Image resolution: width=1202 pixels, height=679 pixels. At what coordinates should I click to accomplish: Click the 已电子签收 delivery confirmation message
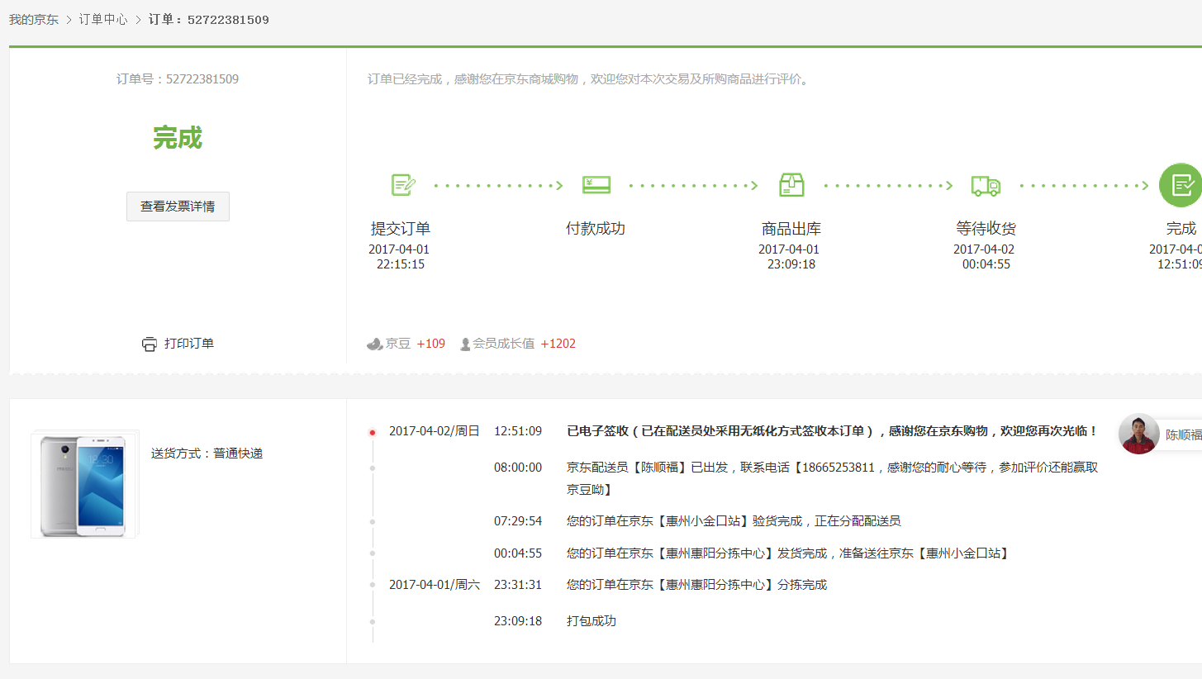(832, 431)
